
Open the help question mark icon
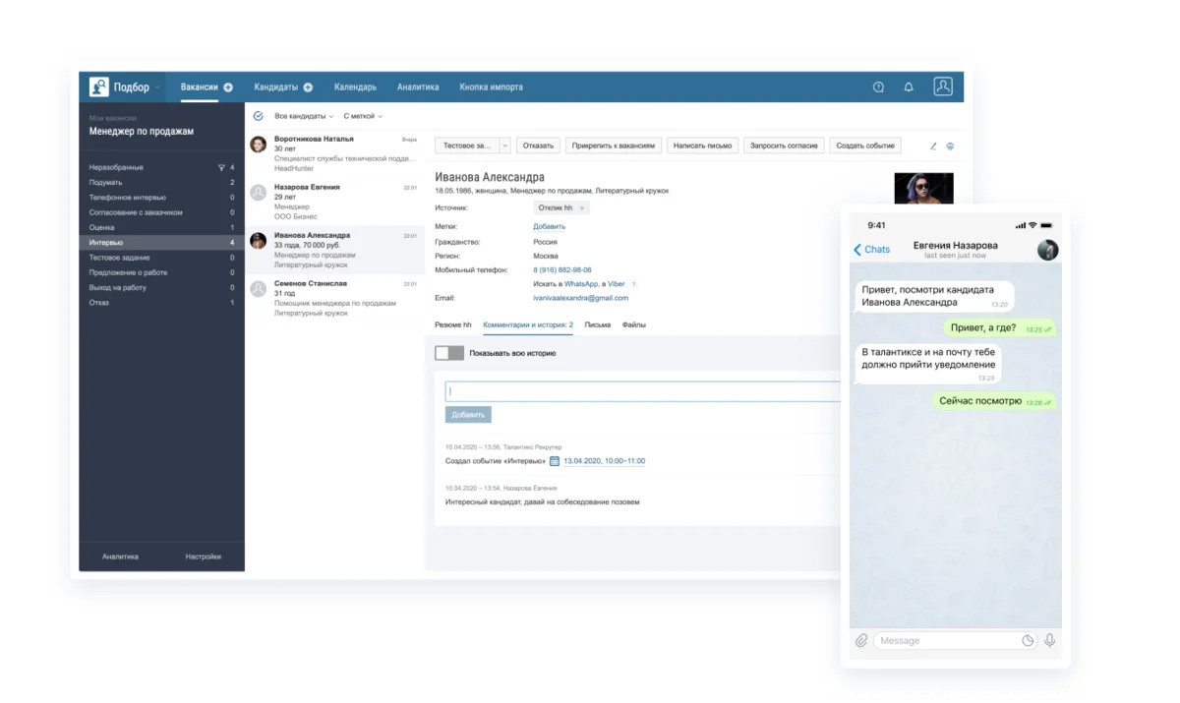(x=878, y=88)
